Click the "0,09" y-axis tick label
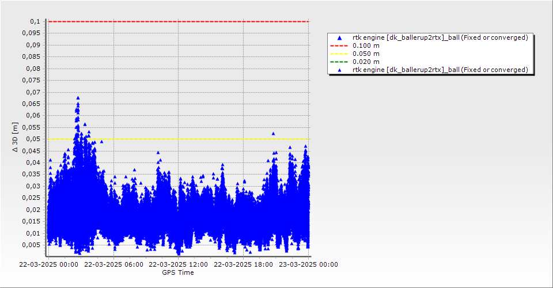553x288 pixels. coord(33,45)
